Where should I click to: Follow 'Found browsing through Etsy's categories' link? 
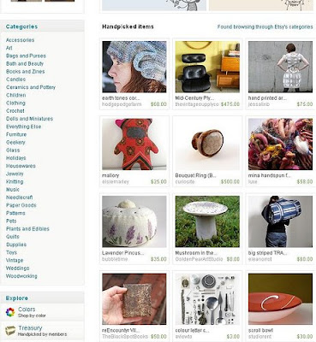click(265, 27)
